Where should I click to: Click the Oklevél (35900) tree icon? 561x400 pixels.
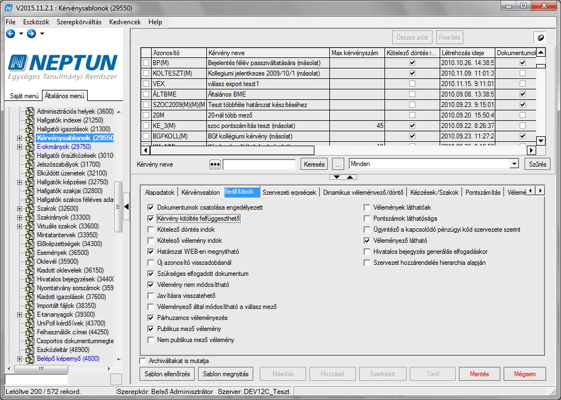pyautogui.click(x=30, y=262)
